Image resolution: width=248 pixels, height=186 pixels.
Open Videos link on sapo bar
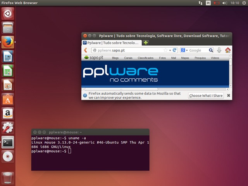coord(215,58)
